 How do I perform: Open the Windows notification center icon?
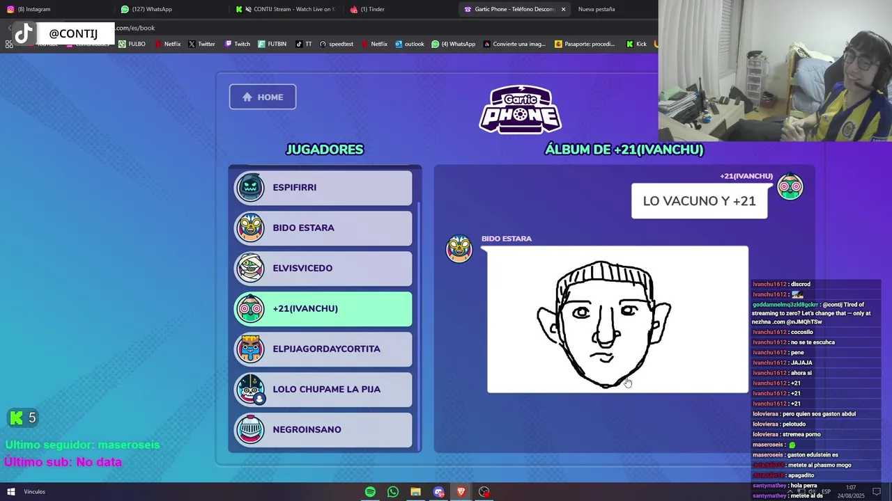click(877, 492)
